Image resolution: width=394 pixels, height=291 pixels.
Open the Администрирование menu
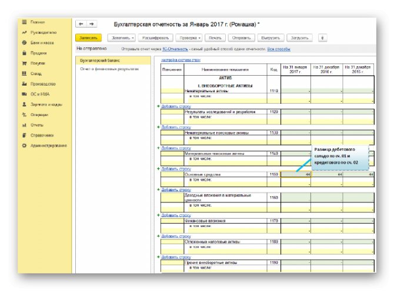click(x=49, y=145)
